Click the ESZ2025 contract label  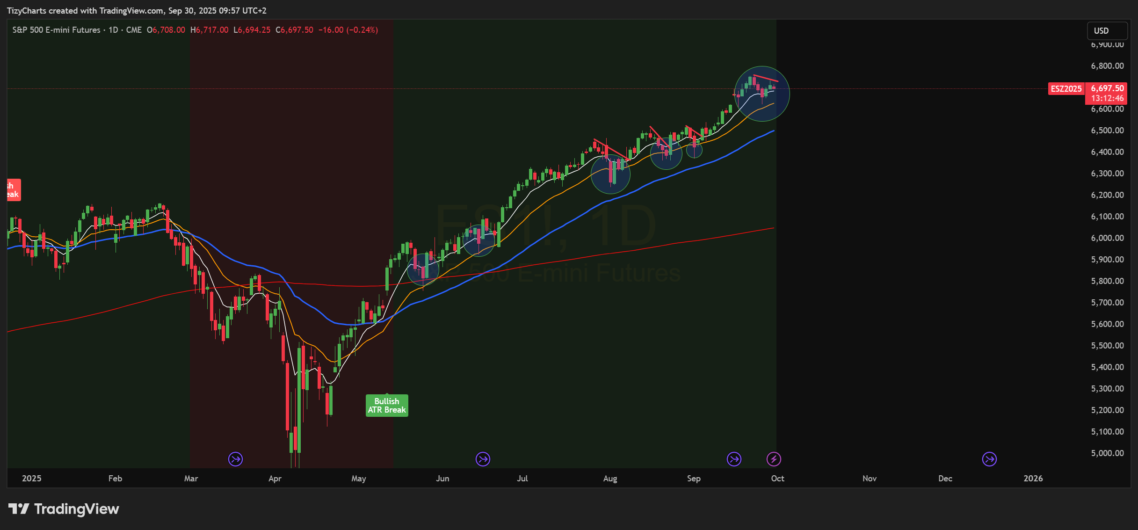(x=1066, y=88)
